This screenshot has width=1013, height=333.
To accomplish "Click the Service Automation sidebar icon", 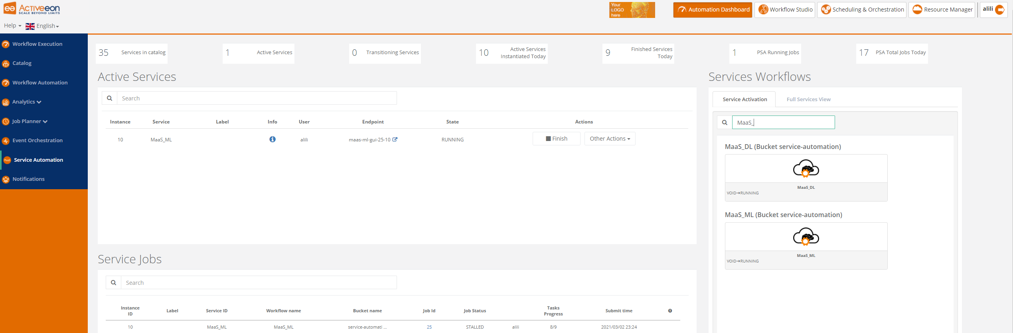I will pos(7,160).
